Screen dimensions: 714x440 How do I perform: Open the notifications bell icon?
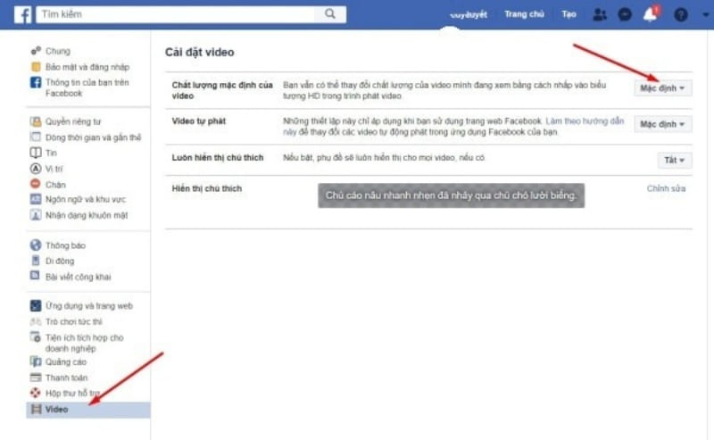coord(652,15)
